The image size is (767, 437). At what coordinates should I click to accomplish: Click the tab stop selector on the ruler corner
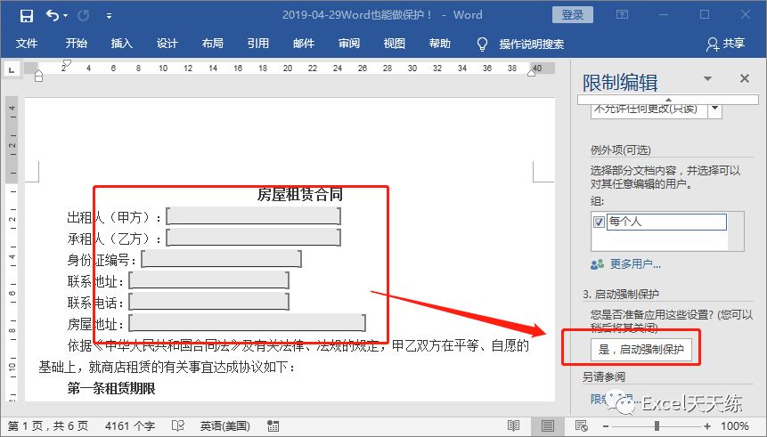[x=12, y=70]
